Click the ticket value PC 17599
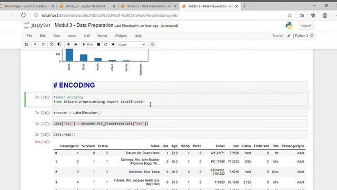The width and height of the screenshot is (337, 190). (x=217, y=161)
